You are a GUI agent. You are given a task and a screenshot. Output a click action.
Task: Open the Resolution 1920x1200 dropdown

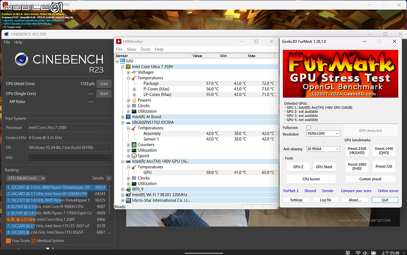point(323,133)
